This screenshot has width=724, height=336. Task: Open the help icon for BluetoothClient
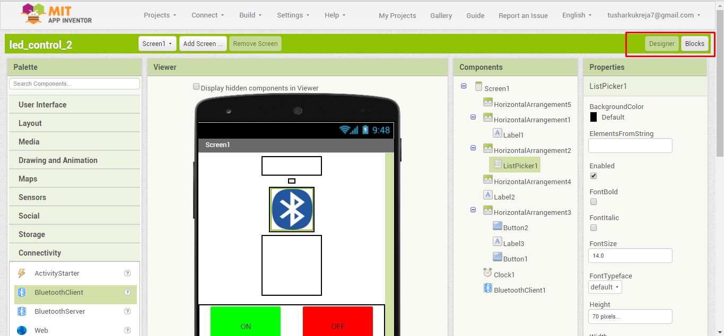click(127, 292)
